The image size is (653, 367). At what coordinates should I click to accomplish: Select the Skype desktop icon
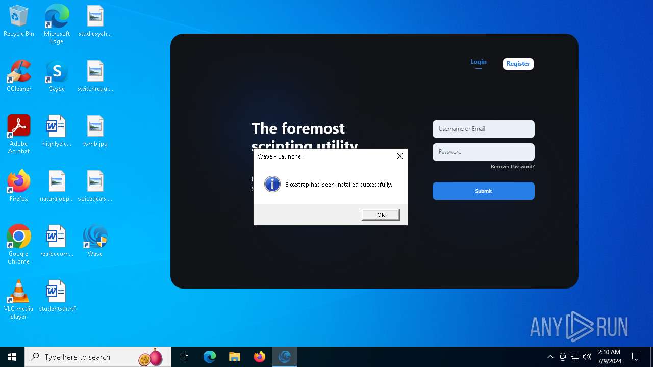click(57, 76)
